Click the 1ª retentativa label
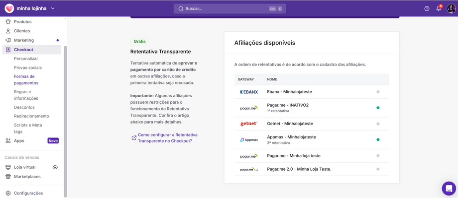Image resolution: width=458 pixels, height=198 pixels. click(x=278, y=111)
